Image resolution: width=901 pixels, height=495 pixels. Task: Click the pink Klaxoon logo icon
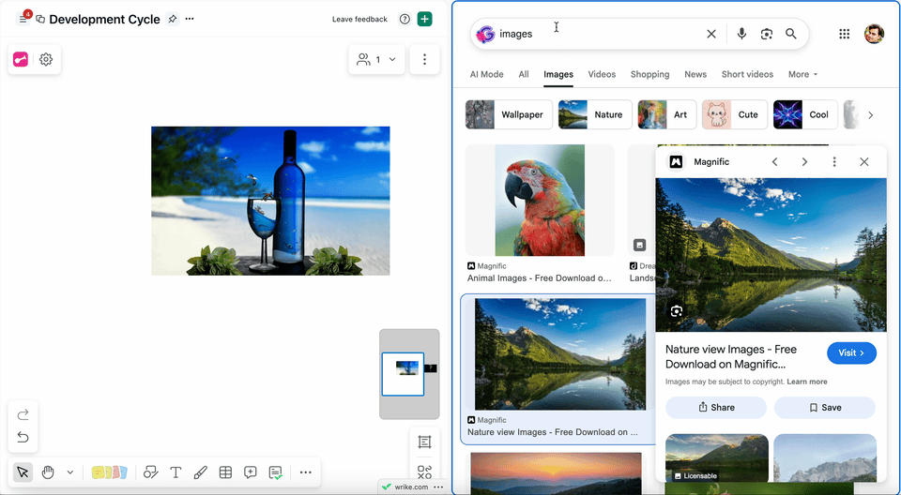[21, 59]
